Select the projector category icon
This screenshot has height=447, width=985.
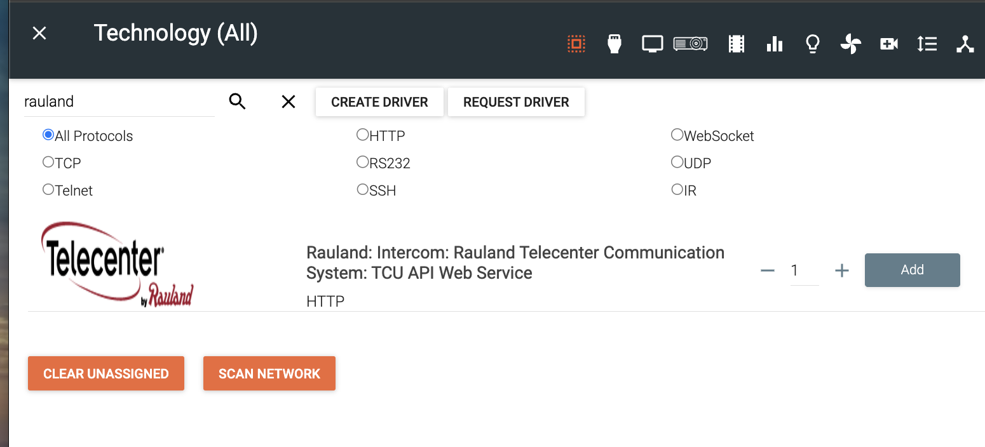coord(690,44)
